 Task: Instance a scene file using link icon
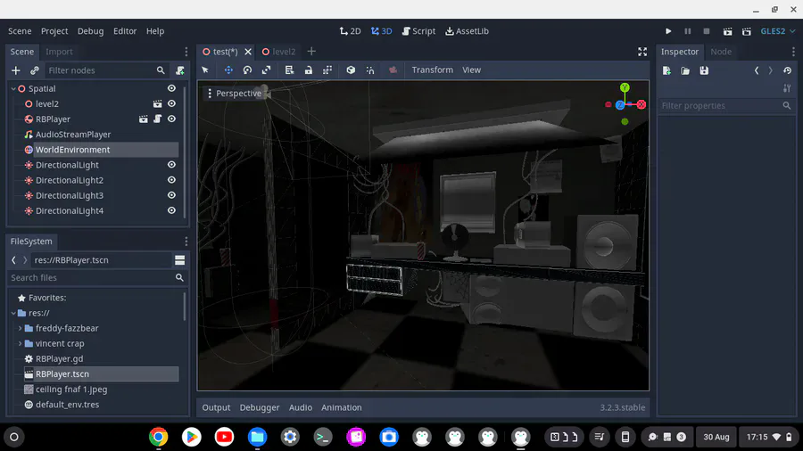pyautogui.click(x=34, y=70)
